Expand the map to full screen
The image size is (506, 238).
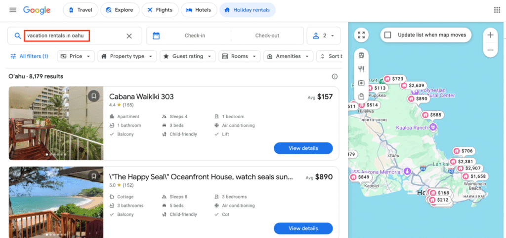coord(361,35)
